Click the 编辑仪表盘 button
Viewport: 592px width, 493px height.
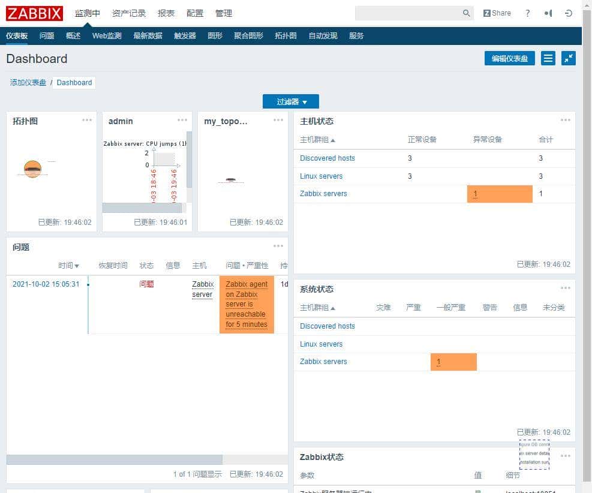coord(509,58)
